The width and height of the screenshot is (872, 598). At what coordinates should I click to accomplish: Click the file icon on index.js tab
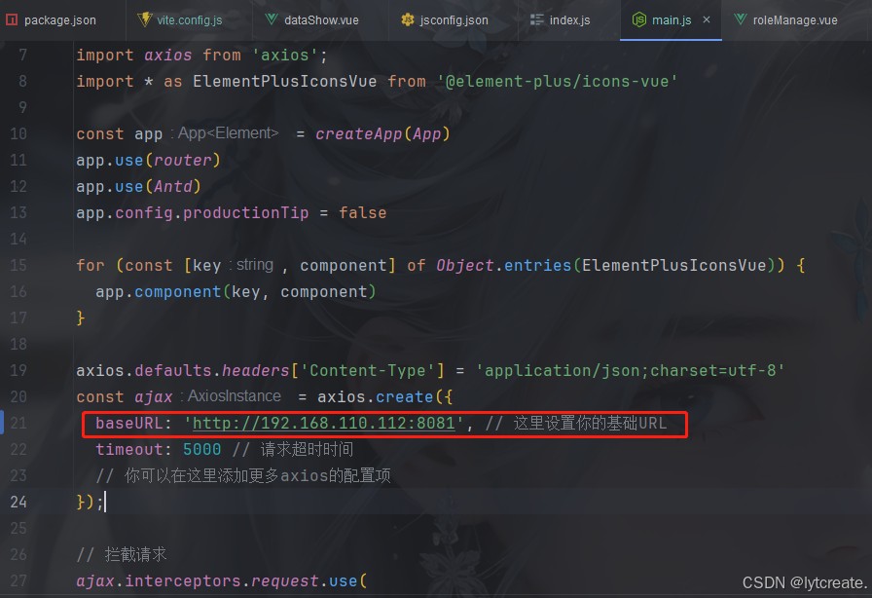coord(536,20)
